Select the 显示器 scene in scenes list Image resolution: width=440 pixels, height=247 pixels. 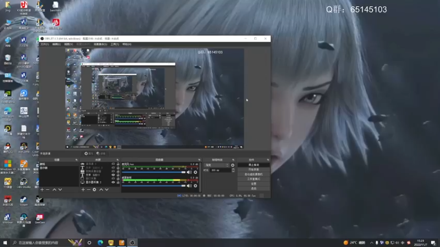(59, 168)
